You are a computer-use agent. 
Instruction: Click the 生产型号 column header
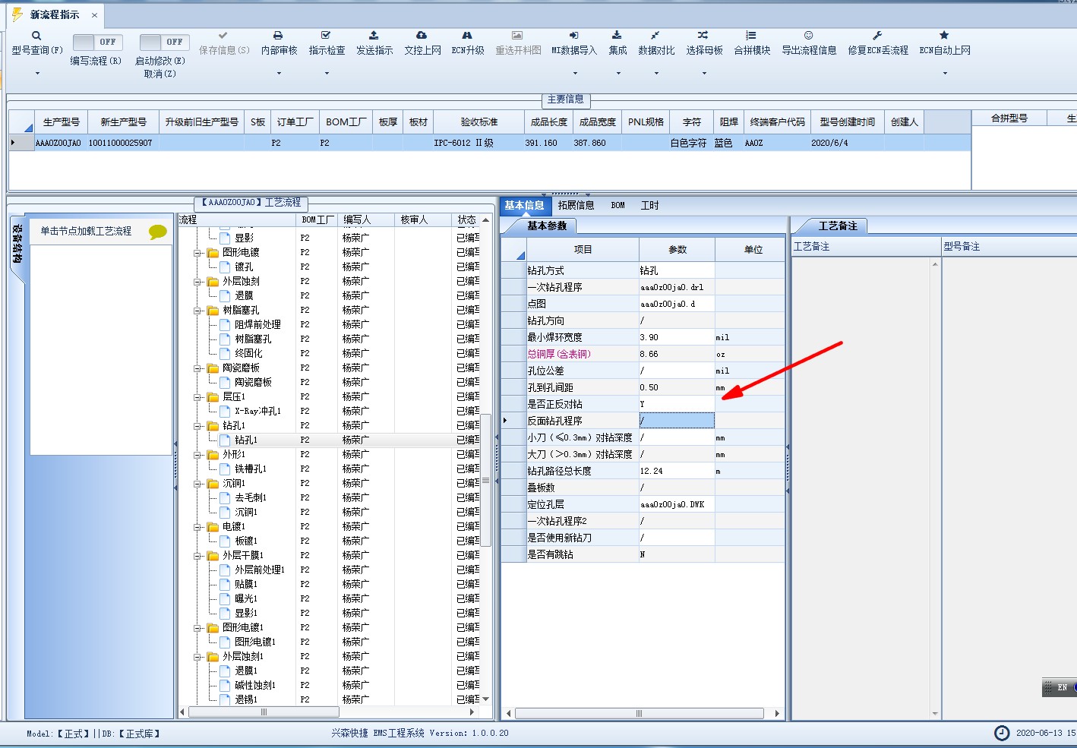(x=62, y=122)
